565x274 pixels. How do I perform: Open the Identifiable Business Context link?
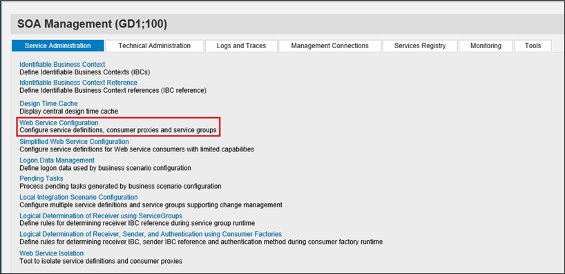62,64
